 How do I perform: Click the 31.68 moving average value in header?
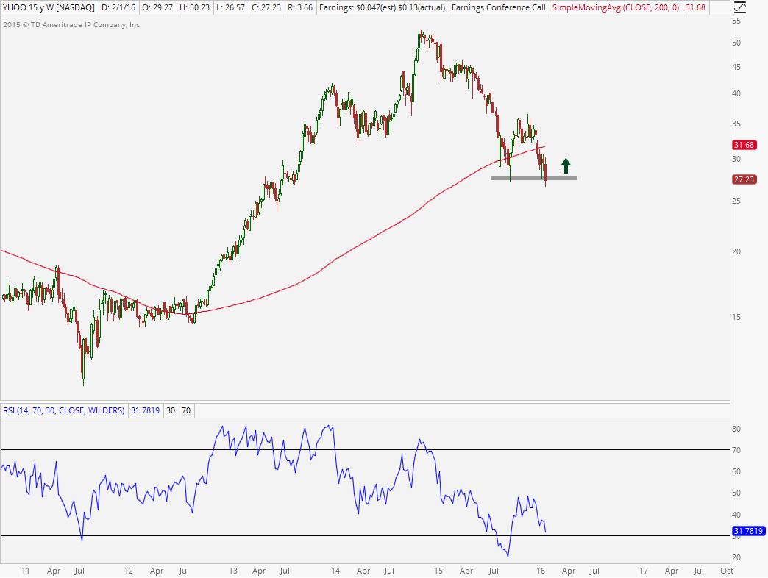tap(695, 8)
